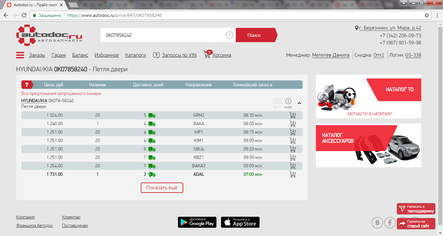443x236 pixels.
Task: Add KIP1 offer to cart
Action: coord(293,132)
